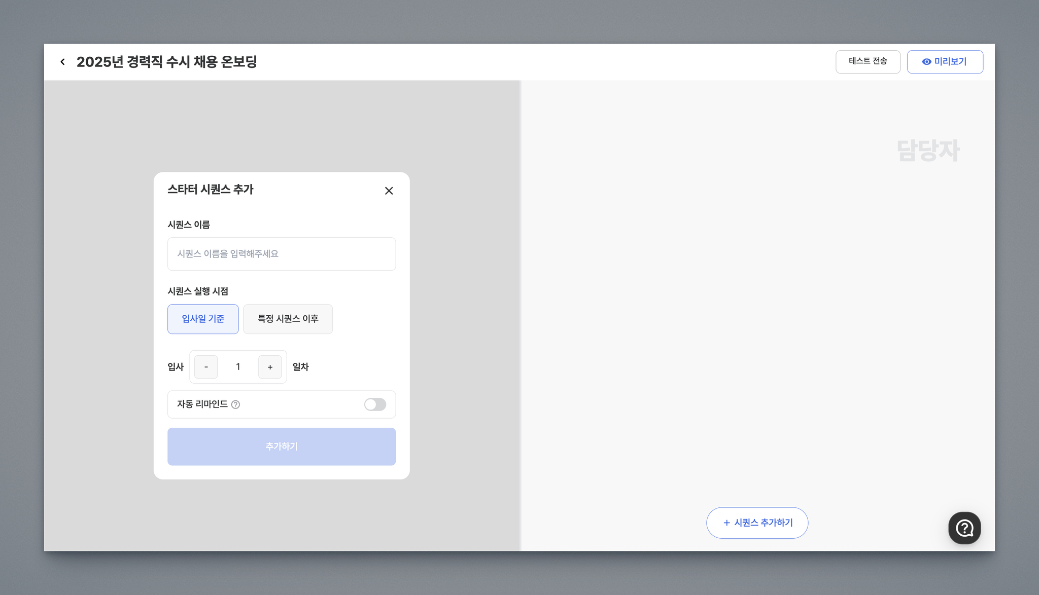Click the 자동 리마인드 help question icon

click(x=235, y=404)
